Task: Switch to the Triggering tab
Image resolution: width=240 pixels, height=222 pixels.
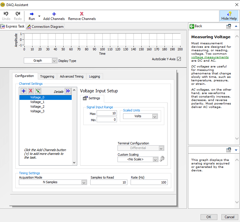Action: point(47,76)
